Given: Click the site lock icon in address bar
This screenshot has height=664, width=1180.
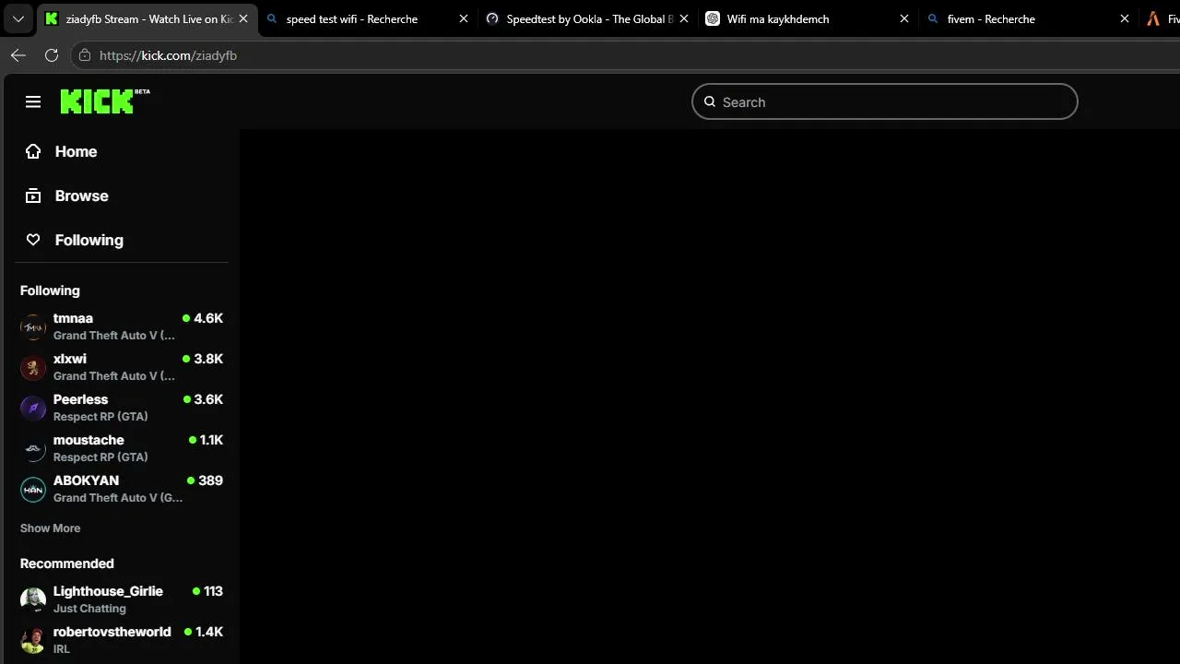Looking at the screenshot, I should coord(85,55).
